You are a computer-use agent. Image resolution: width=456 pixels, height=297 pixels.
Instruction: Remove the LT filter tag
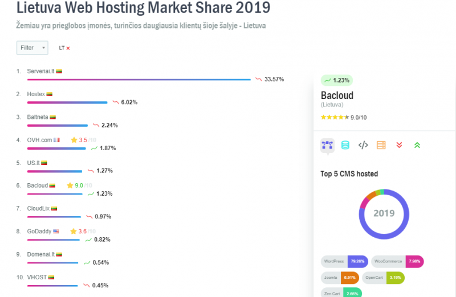click(68, 48)
